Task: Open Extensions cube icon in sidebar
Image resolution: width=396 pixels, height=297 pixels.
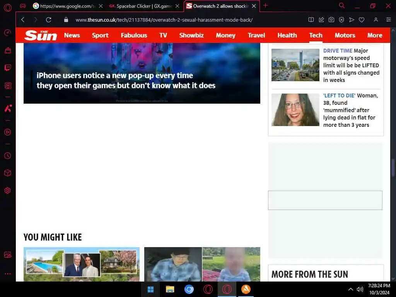Action: [x=8, y=173]
